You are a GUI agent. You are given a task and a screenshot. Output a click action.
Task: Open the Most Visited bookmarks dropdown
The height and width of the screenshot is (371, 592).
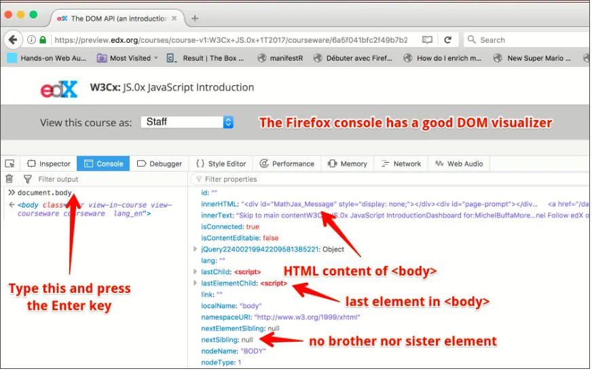[127, 58]
